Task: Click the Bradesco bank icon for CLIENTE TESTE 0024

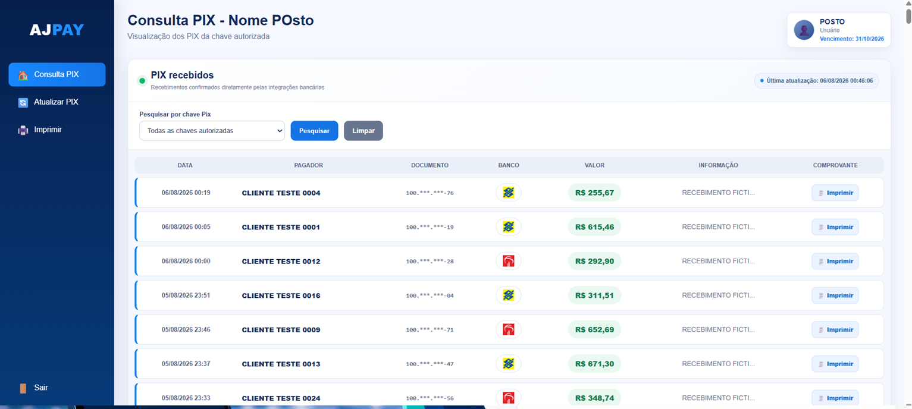Action: pyautogui.click(x=508, y=398)
